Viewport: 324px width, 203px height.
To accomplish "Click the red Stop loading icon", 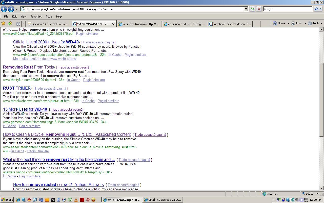I will [259, 9].
